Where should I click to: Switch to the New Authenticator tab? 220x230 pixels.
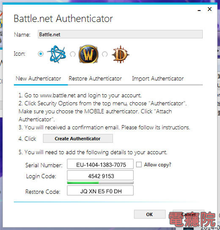coord(38,79)
